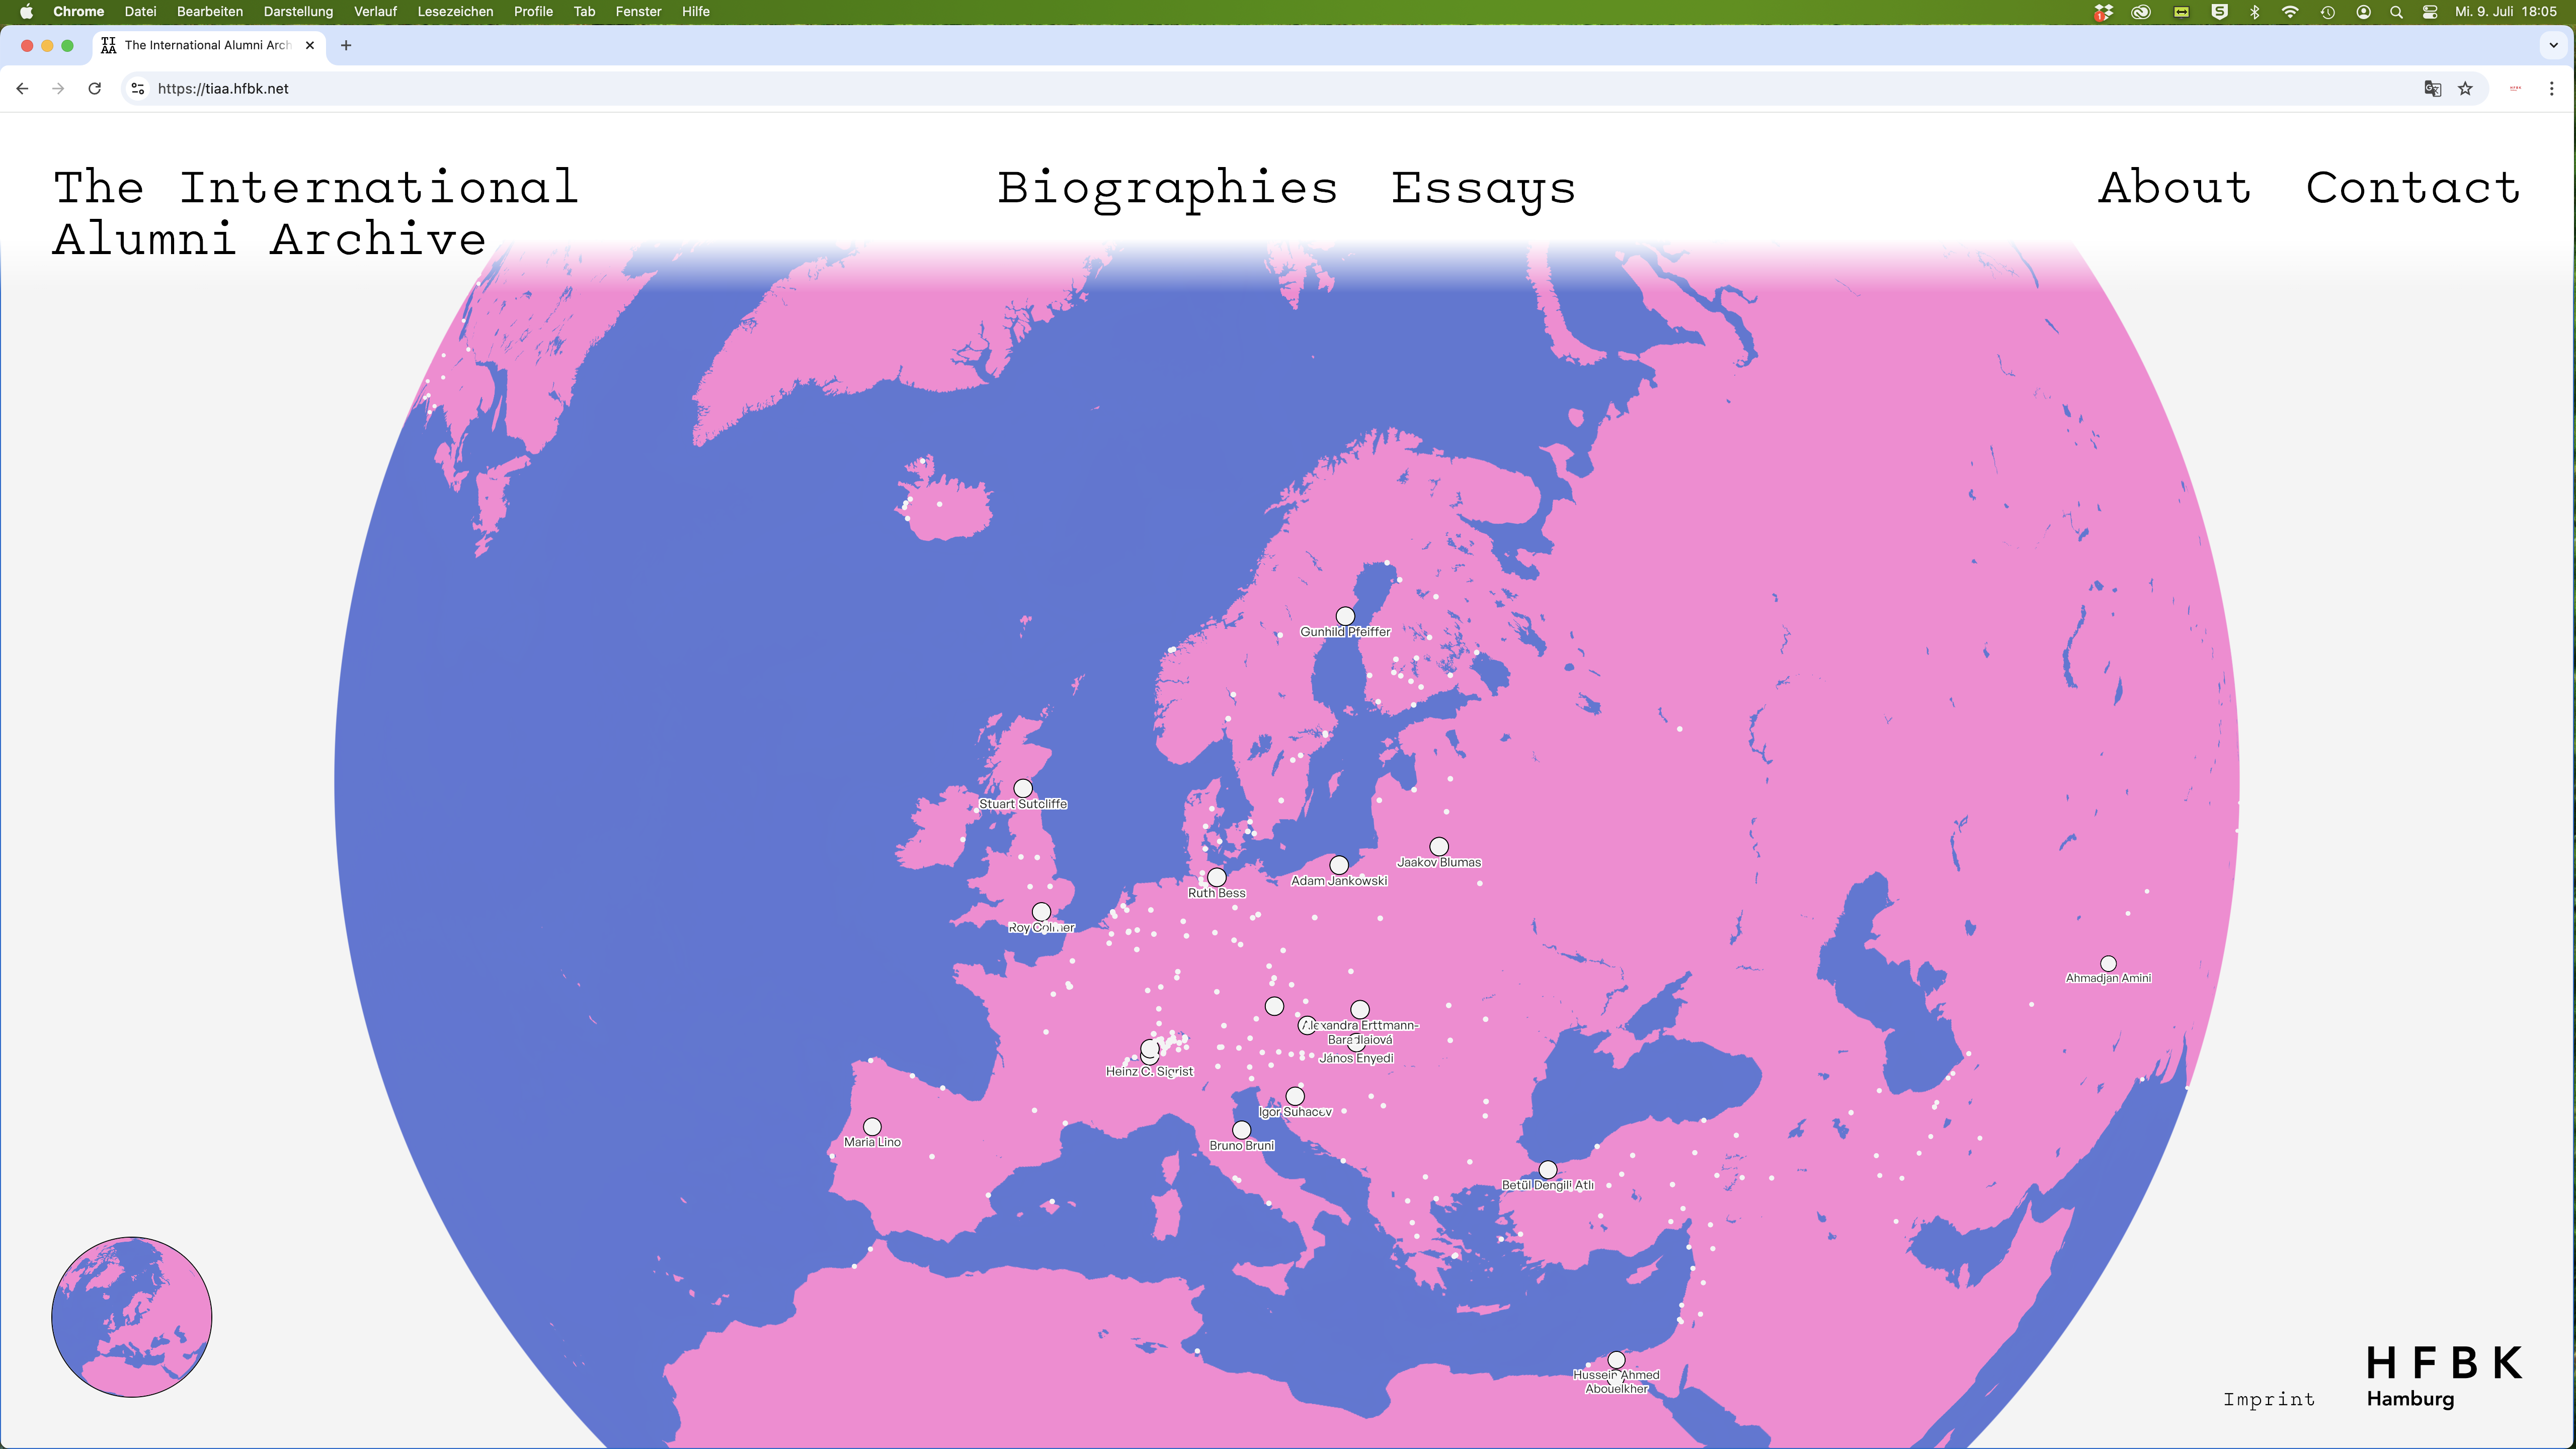Select the Ahmadjan Amini map marker
Image resolution: width=2576 pixels, height=1449 pixels.
point(2110,963)
